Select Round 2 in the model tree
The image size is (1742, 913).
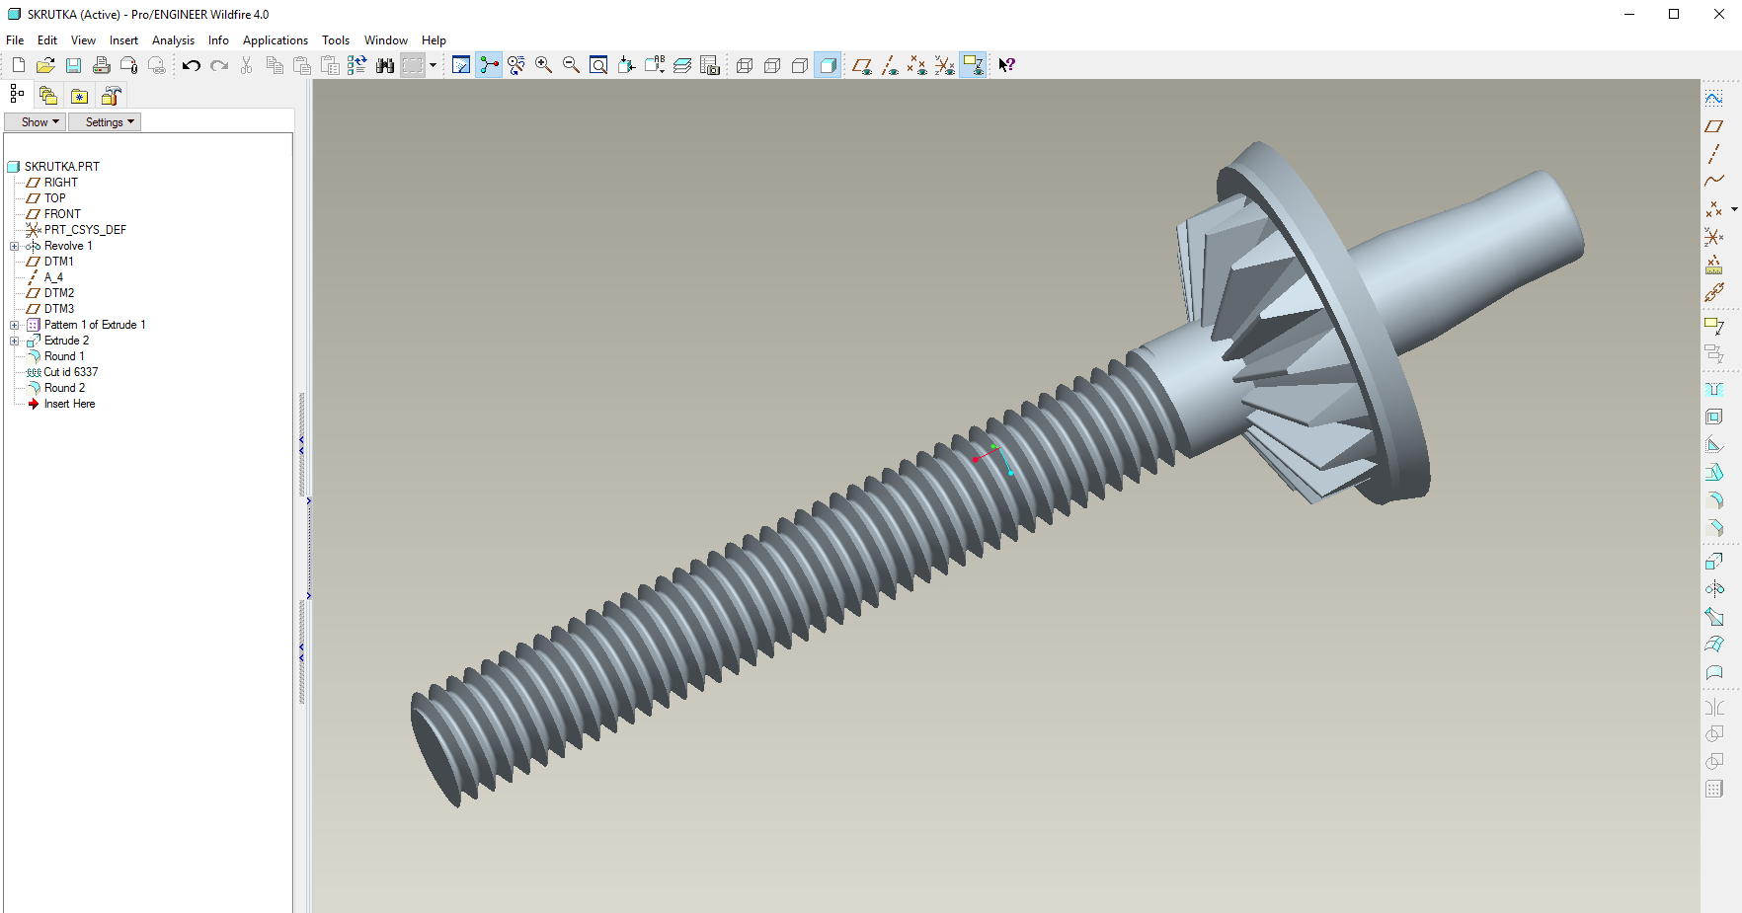point(64,388)
